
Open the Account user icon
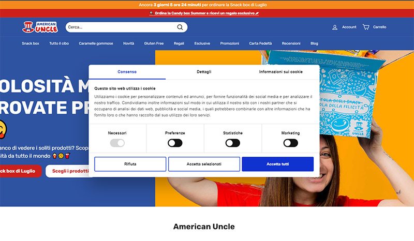pyautogui.click(x=335, y=27)
